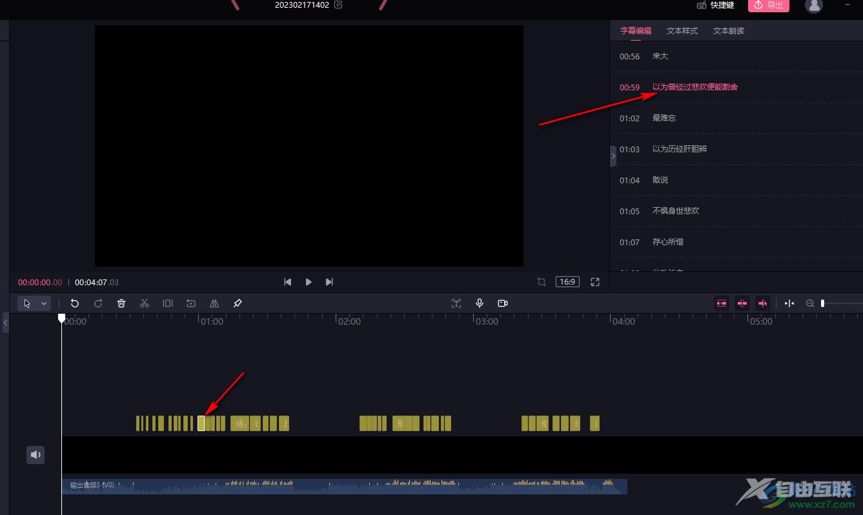Expand the left side panel arrow
The height and width of the screenshot is (515, 863).
tap(6, 322)
